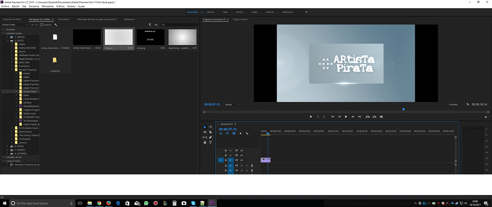Click the Lift button
The height and width of the screenshot is (207, 492).
(368, 116)
